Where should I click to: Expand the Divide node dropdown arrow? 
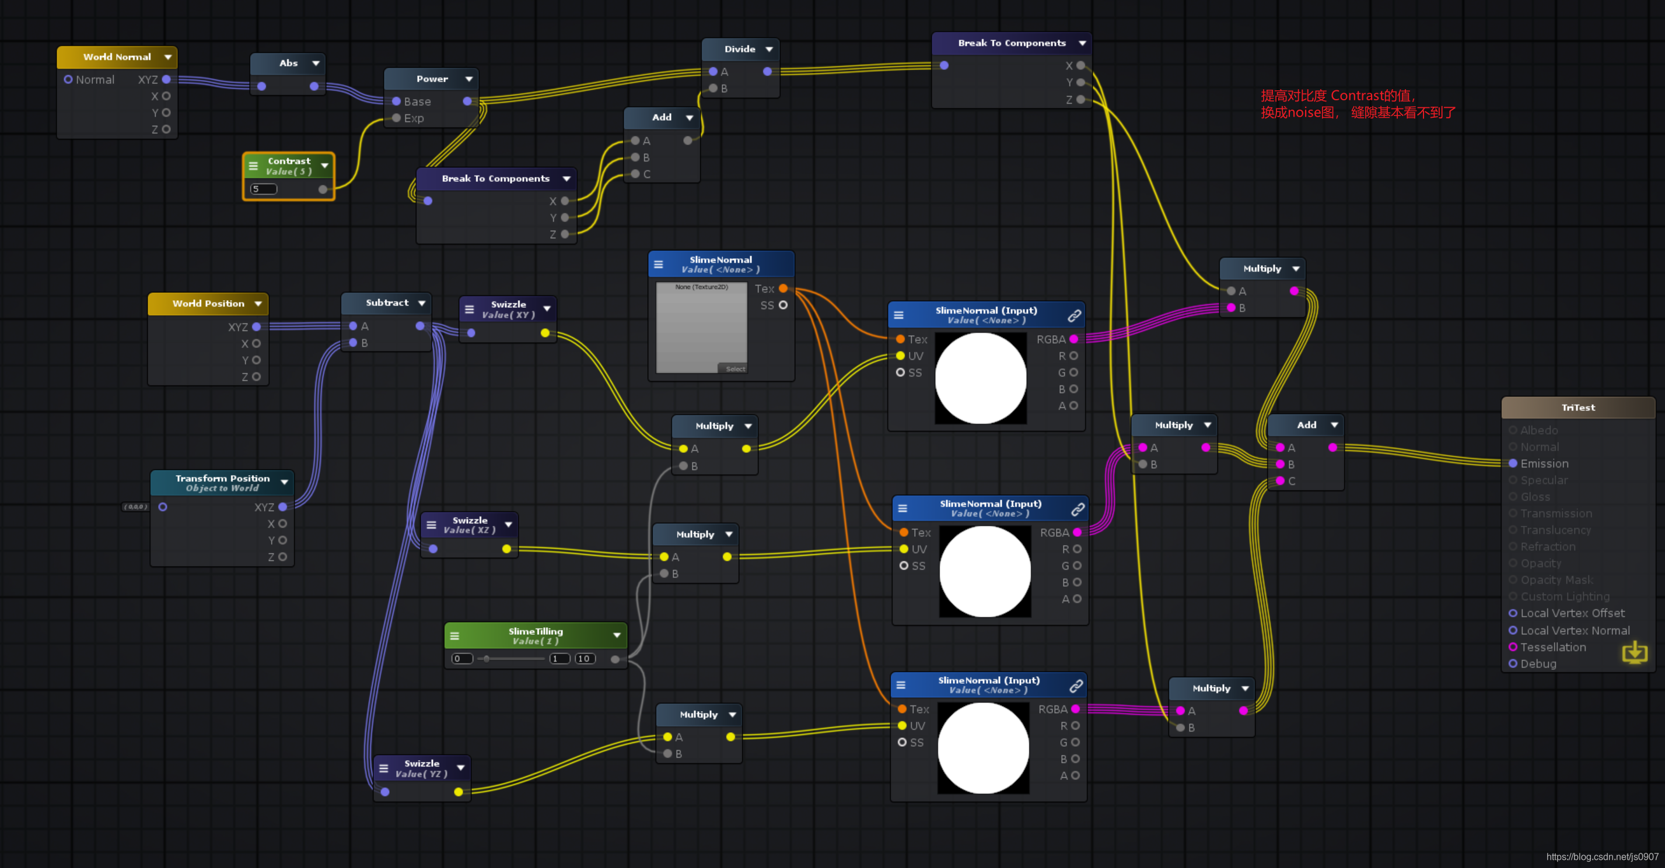tap(768, 49)
